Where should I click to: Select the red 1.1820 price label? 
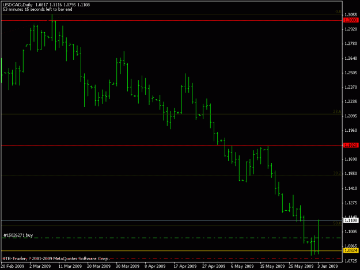point(351,145)
